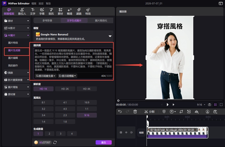Switch to the 圖片風格化 tab
This screenshot has width=225, height=147.
pos(101,20)
